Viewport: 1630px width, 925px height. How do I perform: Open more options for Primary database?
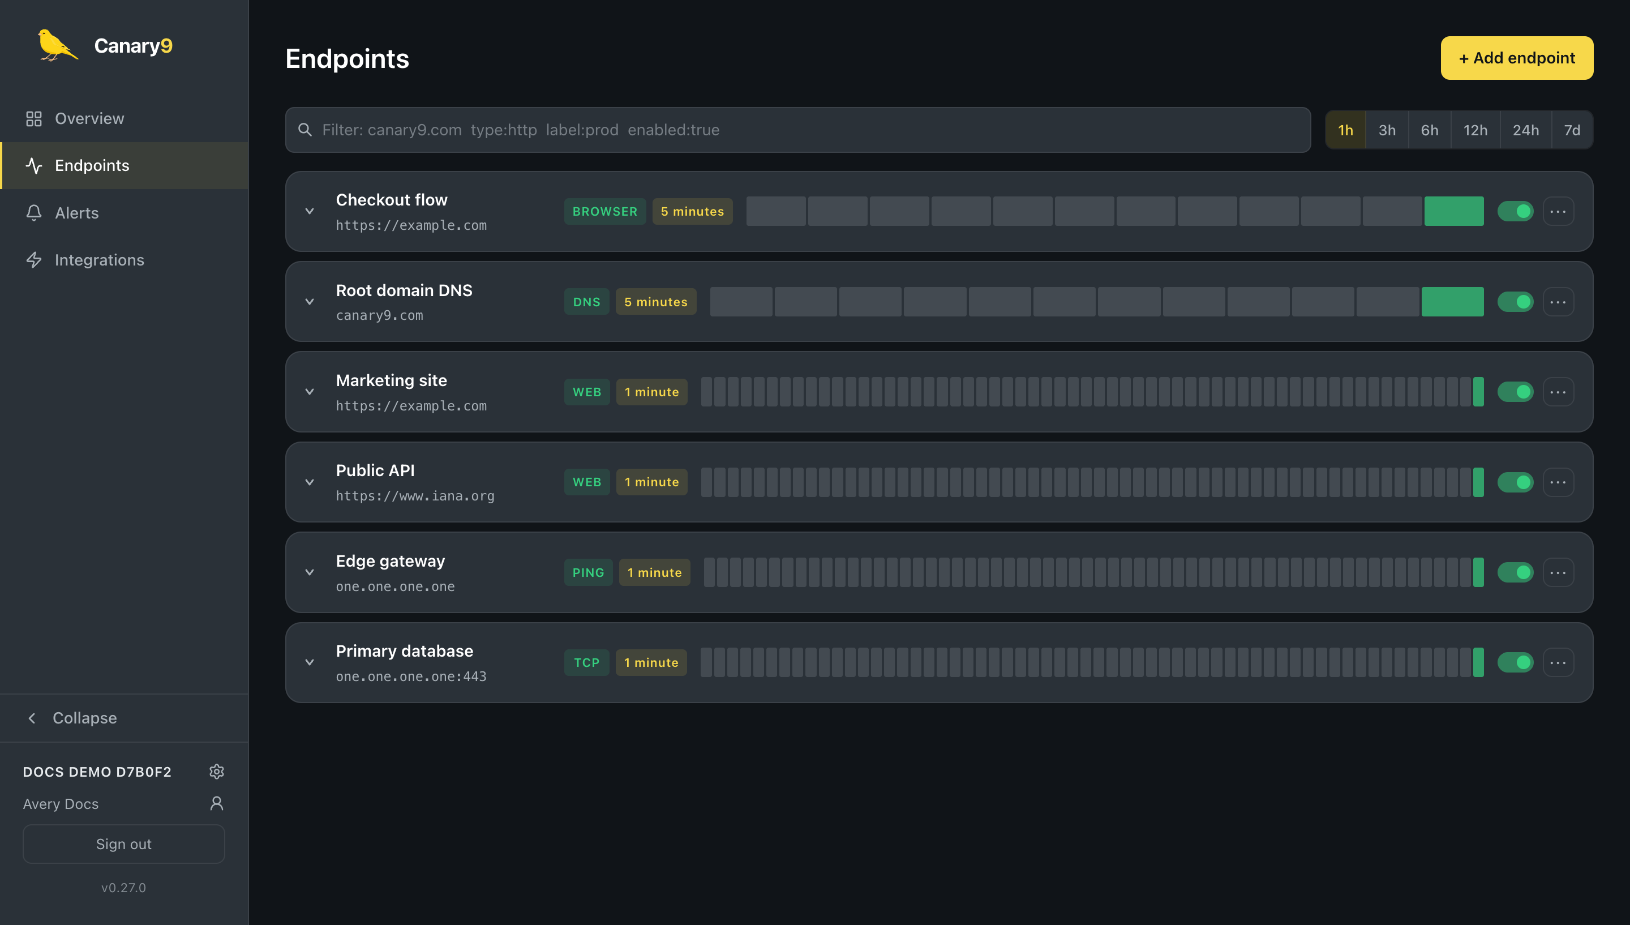click(x=1558, y=663)
